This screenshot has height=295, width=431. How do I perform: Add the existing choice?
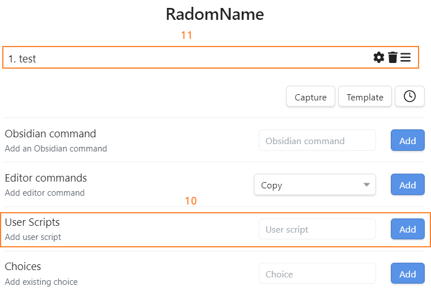pyautogui.click(x=407, y=274)
